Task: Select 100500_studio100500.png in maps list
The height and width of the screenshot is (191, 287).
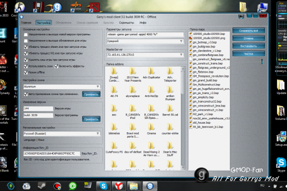Action: click(x=209, y=38)
